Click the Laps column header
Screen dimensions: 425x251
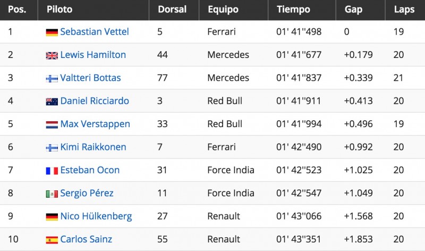pos(404,10)
